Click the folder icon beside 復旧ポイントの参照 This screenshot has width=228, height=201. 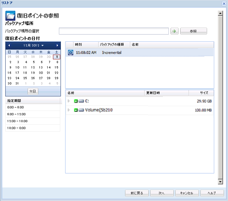[10, 16]
